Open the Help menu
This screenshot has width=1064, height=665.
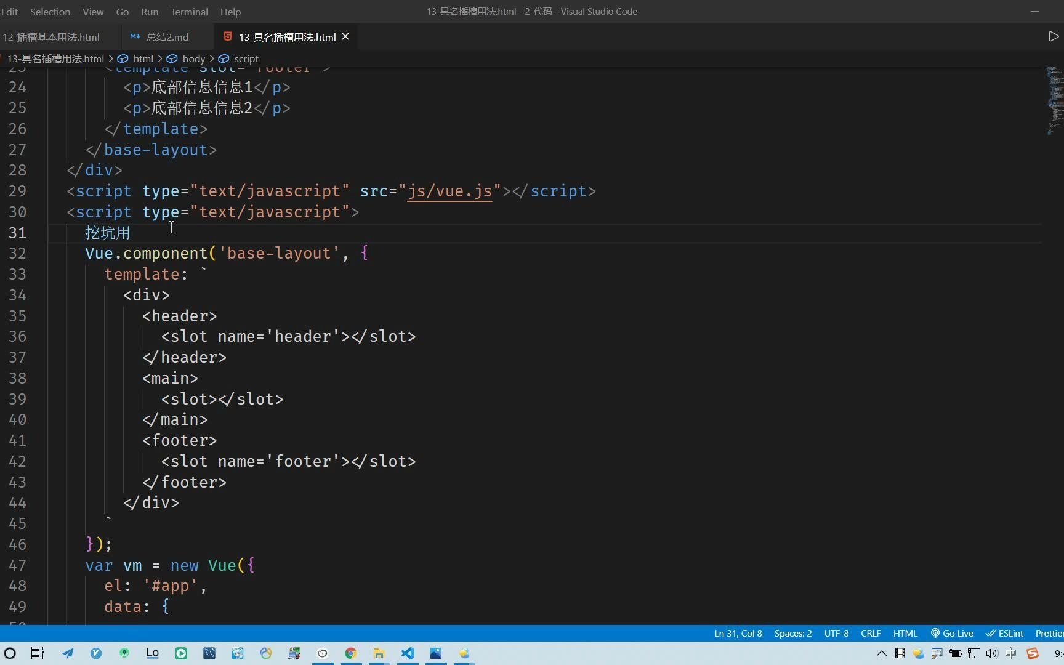(230, 12)
